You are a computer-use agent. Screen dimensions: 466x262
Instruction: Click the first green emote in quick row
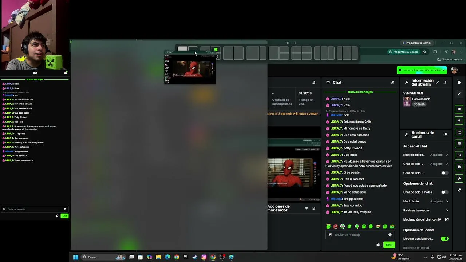click(x=328, y=226)
